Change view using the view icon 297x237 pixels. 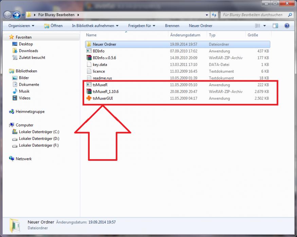[x=257, y=26]
